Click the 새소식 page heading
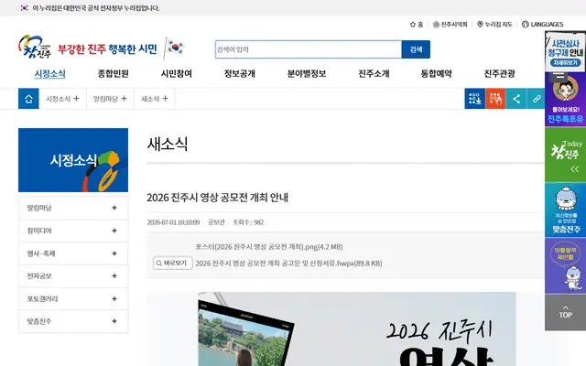586x366 pixels. point(168,144)
